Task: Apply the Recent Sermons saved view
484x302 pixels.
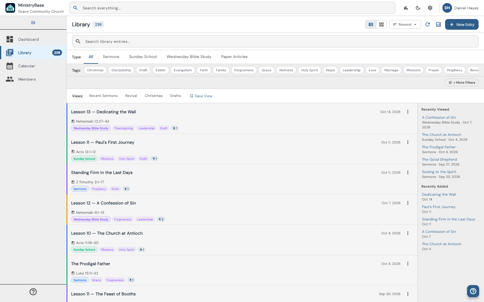Action: tap(103, 96)
